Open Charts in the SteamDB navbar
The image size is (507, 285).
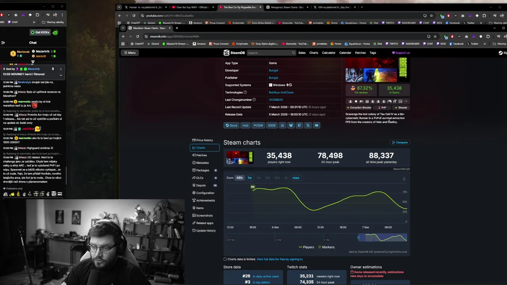click(314, 53)
